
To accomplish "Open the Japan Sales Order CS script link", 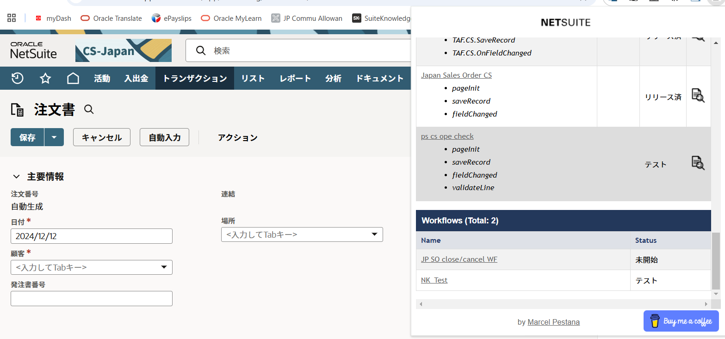I will tap(456, 75).
